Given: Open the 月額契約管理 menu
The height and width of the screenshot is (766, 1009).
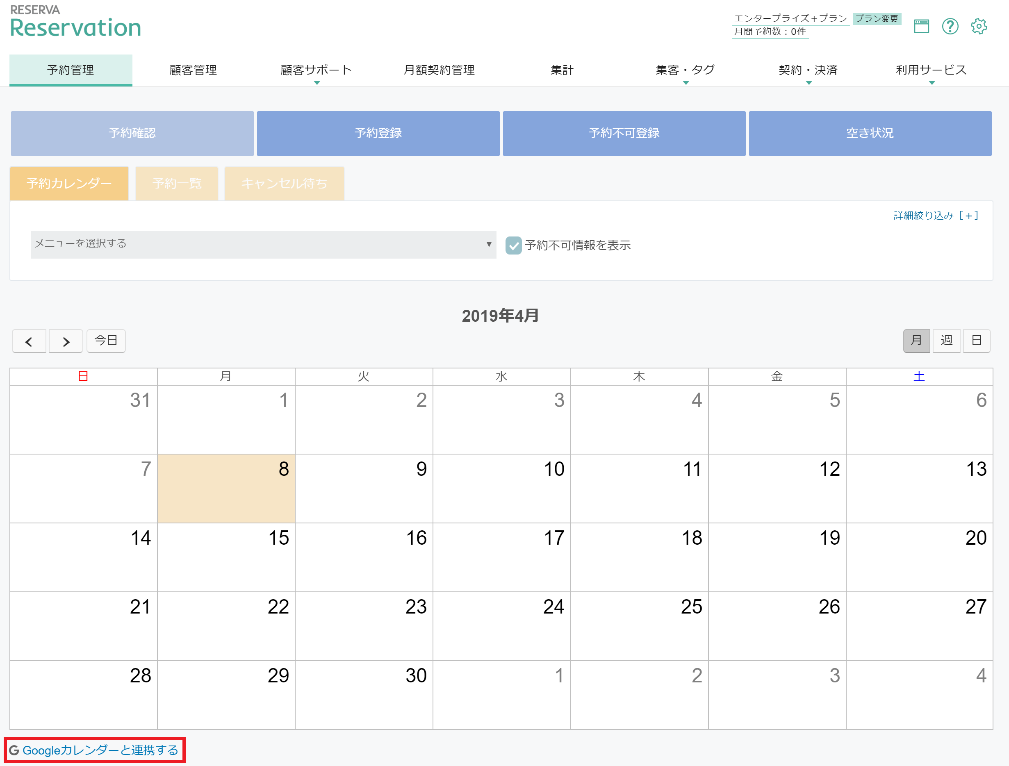Looking at the screenshot, I should point(439,70).
